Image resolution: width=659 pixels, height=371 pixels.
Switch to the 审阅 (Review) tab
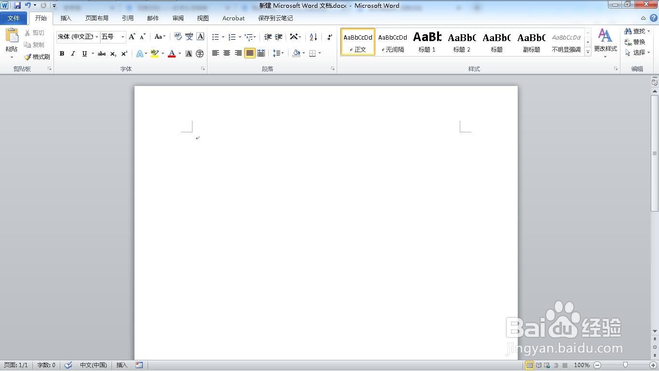coord(178,18)
